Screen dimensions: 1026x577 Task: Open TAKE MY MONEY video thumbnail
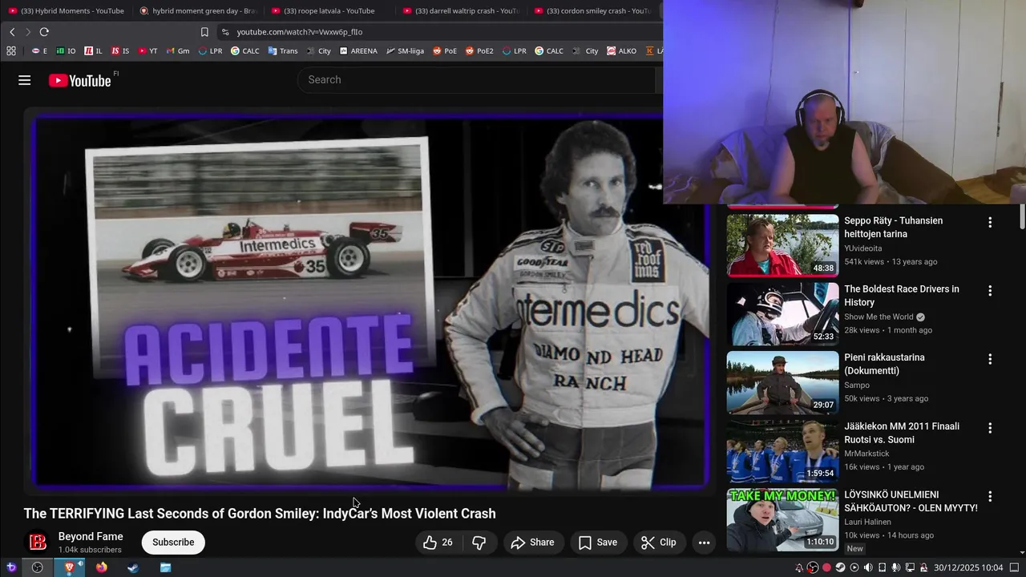point(782,519)
